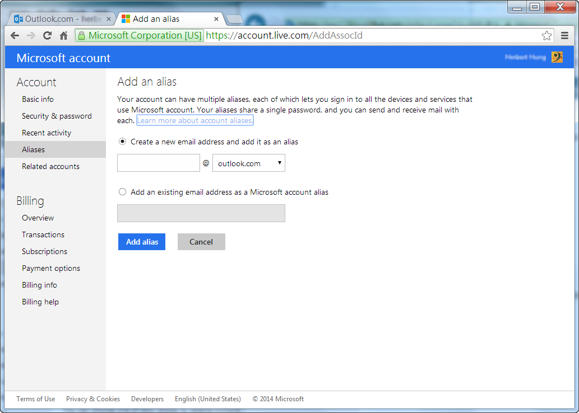Close the browser window

tap(560, 7)
